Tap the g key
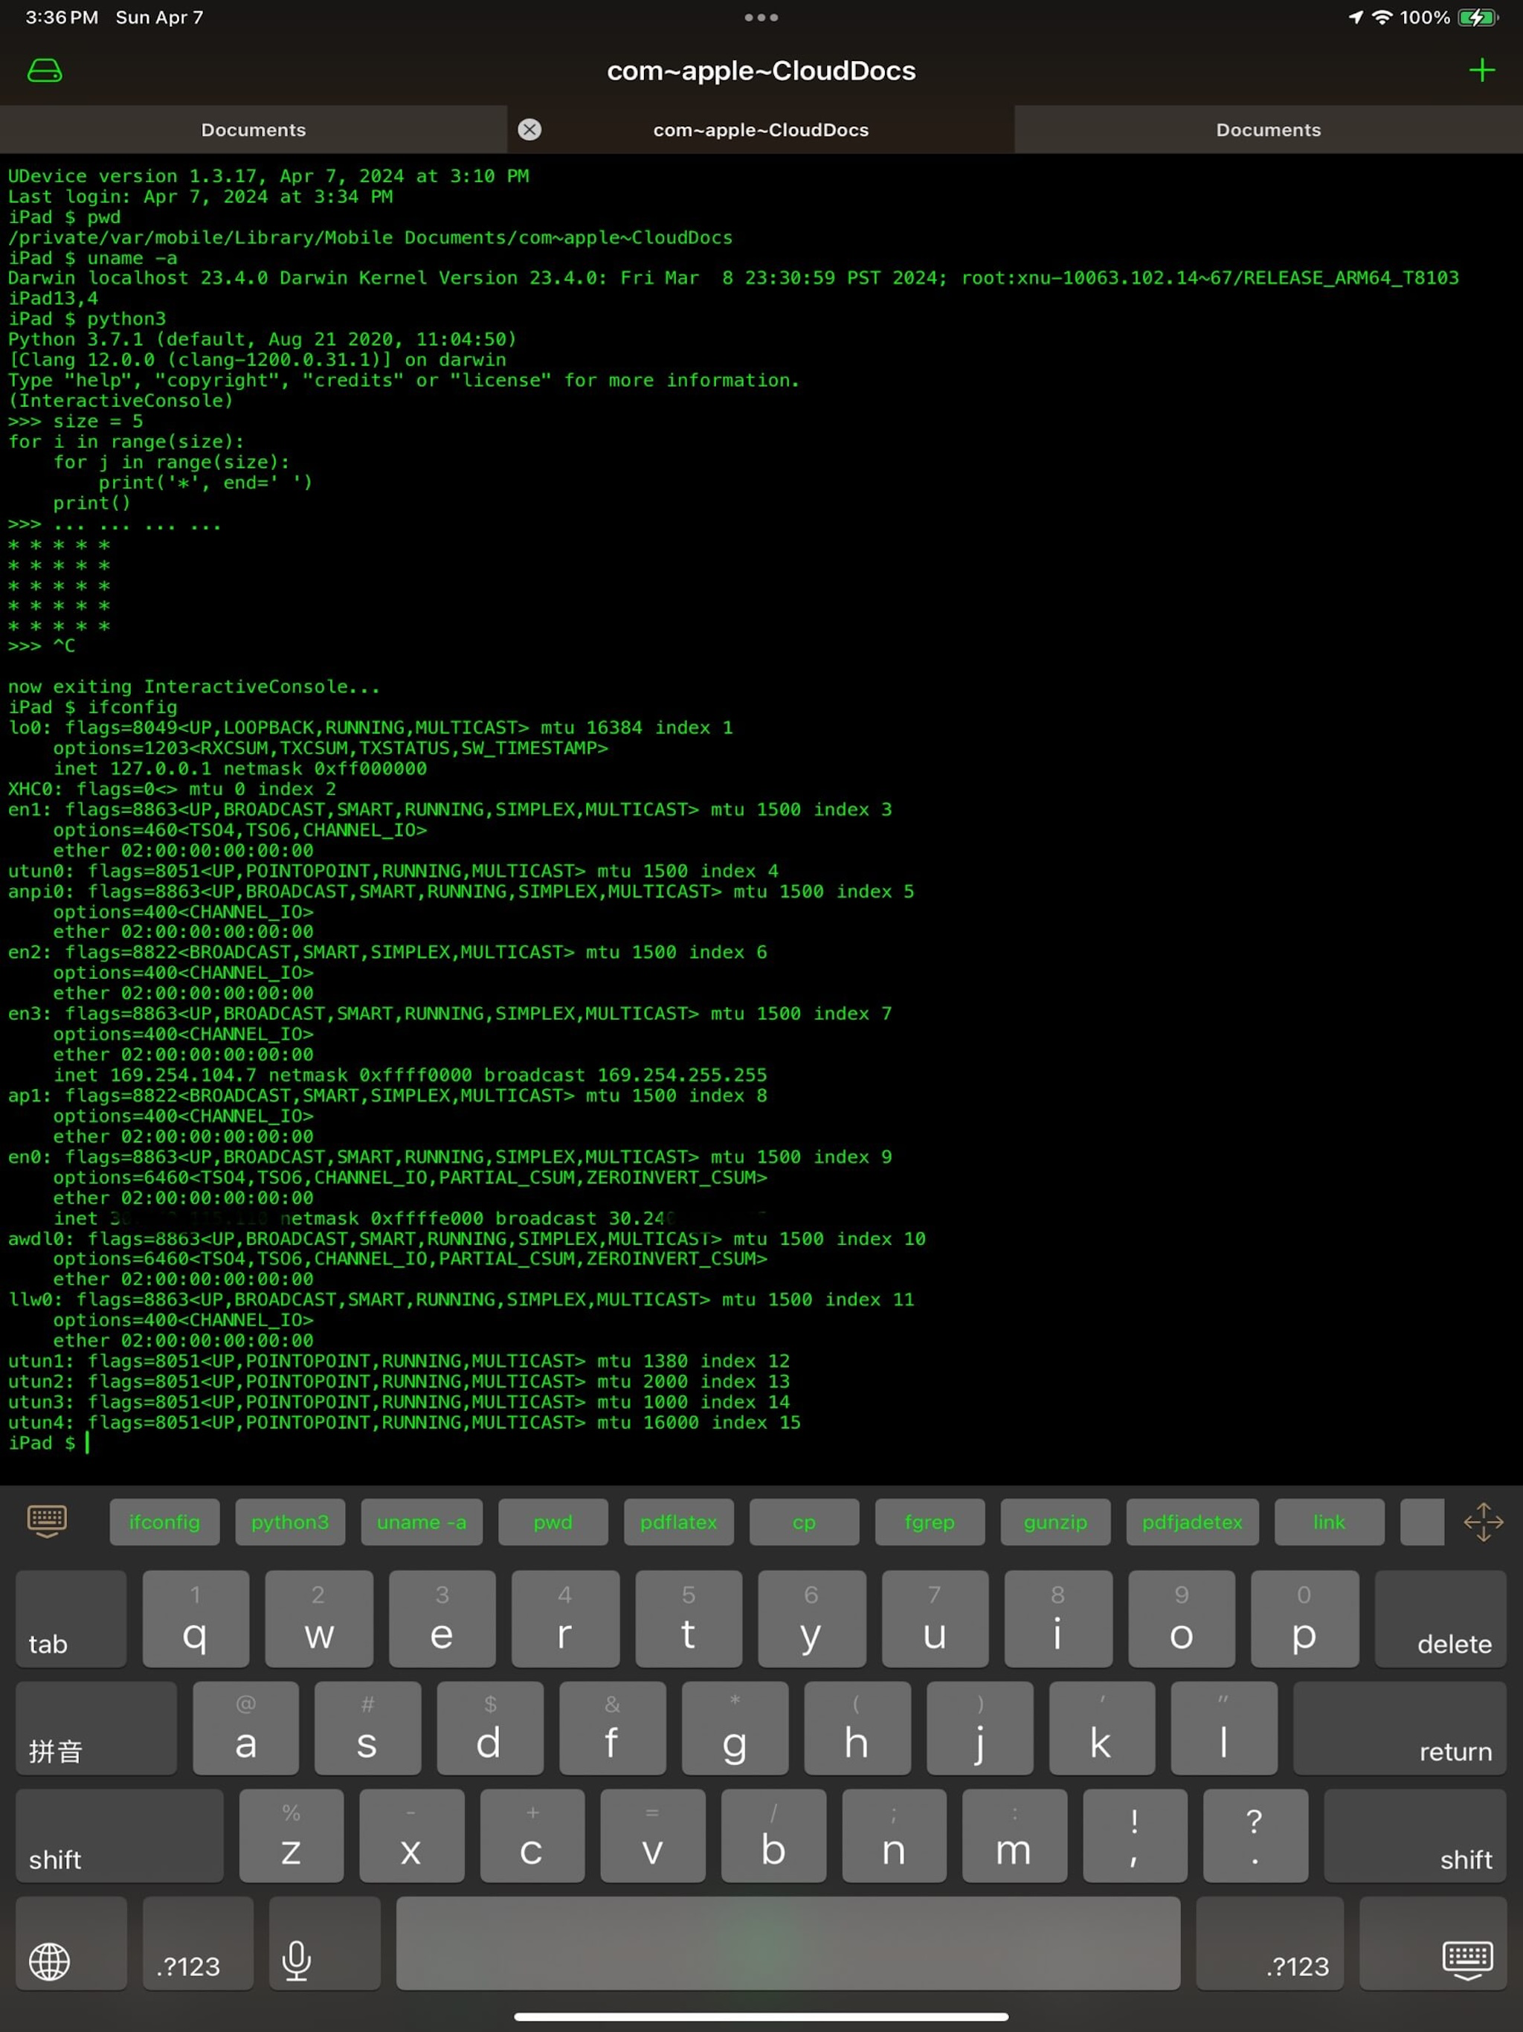This screenshot has height=2032, width=1523. coord(735,1727)
